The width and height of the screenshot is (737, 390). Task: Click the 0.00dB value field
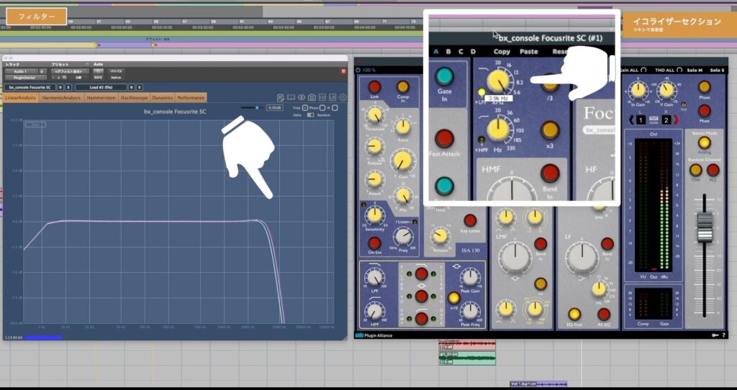(x=274, y=108)
